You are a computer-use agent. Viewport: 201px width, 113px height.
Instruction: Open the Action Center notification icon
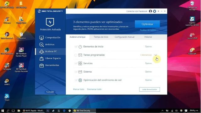[x=186, y=110]
